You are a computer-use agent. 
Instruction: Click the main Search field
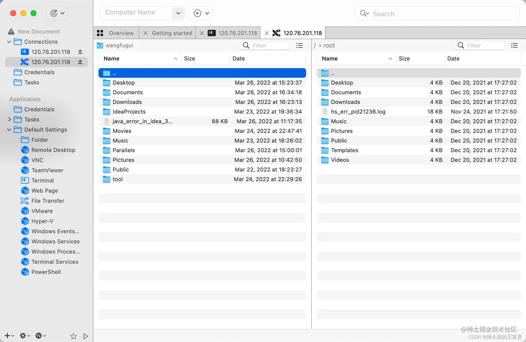(x=438, y=14)
